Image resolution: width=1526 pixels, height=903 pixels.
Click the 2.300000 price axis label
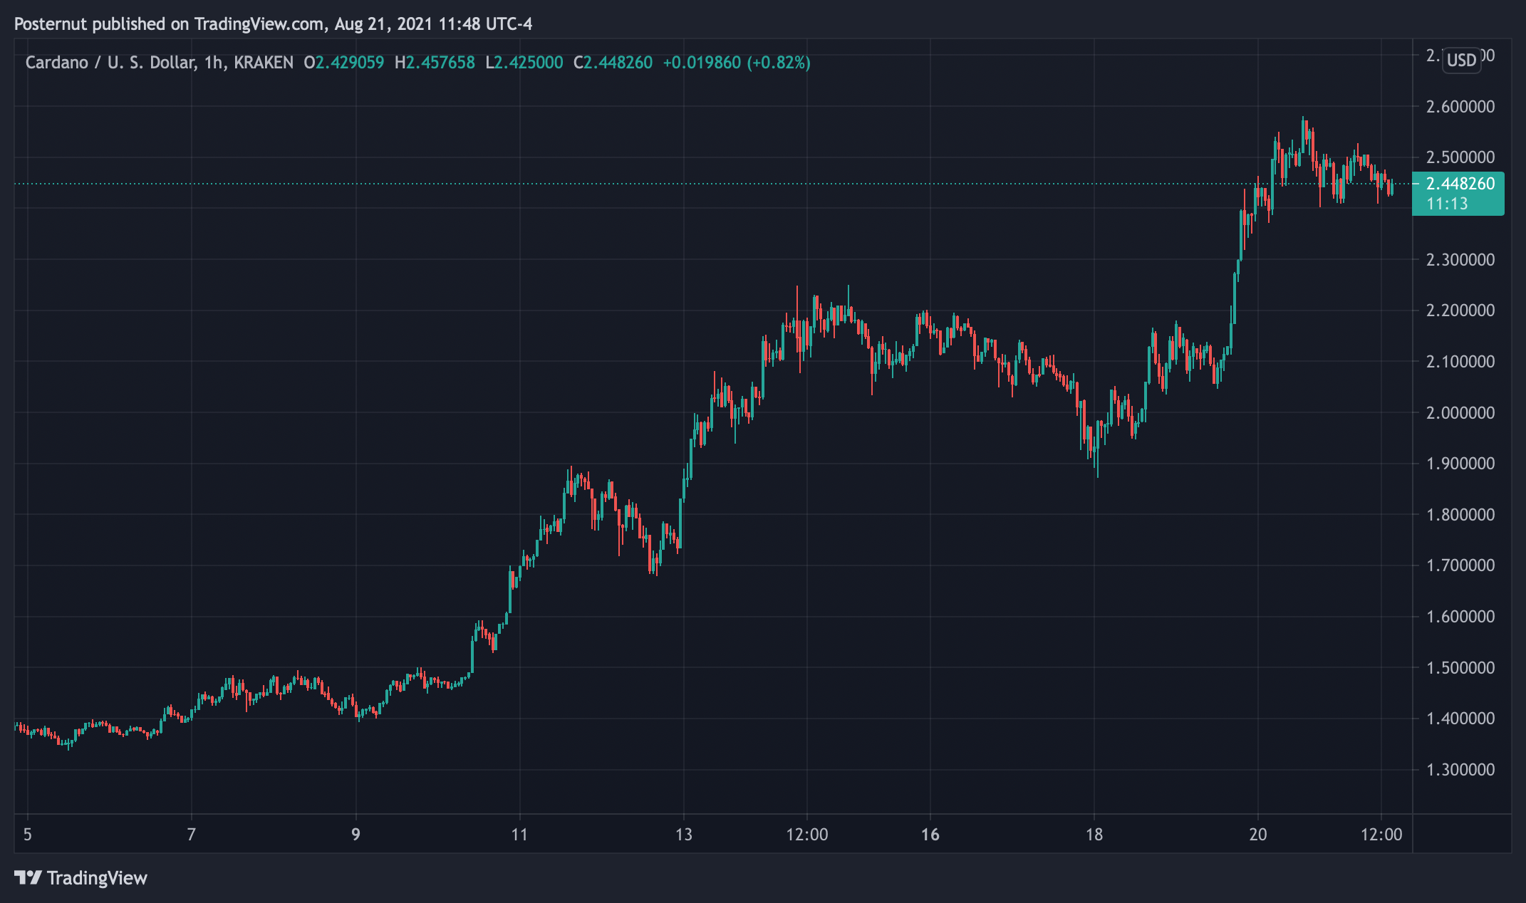click(1460, 260)
